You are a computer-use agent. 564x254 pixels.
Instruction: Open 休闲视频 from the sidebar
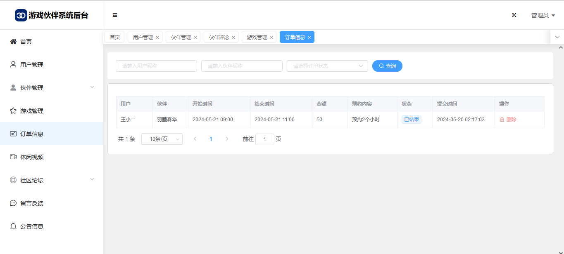(31, 157)
